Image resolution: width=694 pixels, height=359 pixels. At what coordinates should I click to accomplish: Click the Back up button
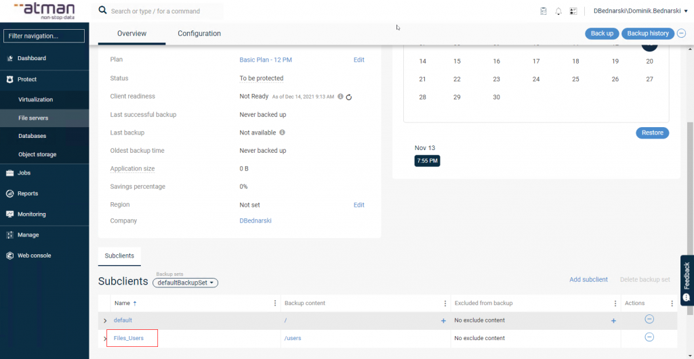click(x=602, y=33)
